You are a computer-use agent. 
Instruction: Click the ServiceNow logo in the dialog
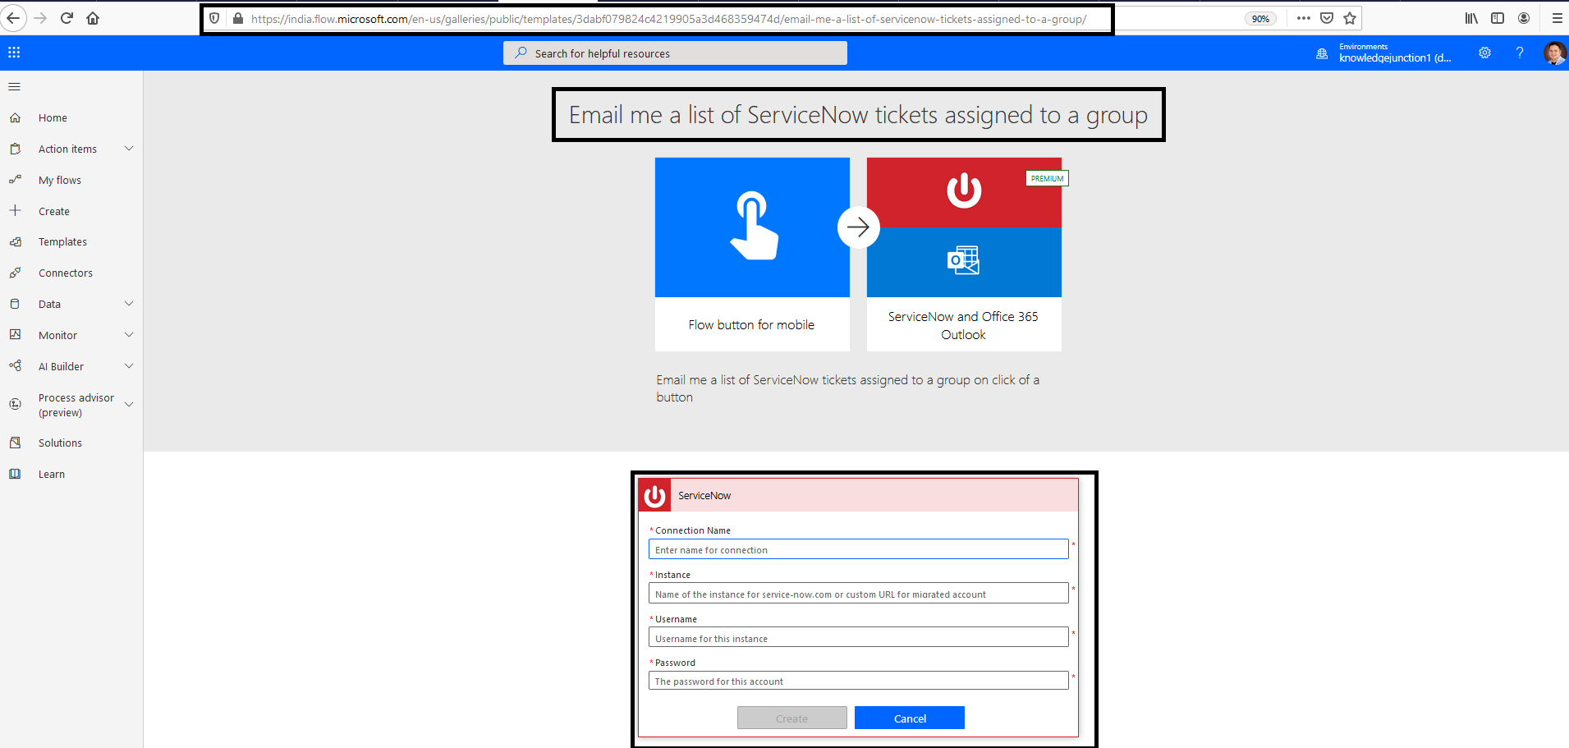[x=654, y=494]
